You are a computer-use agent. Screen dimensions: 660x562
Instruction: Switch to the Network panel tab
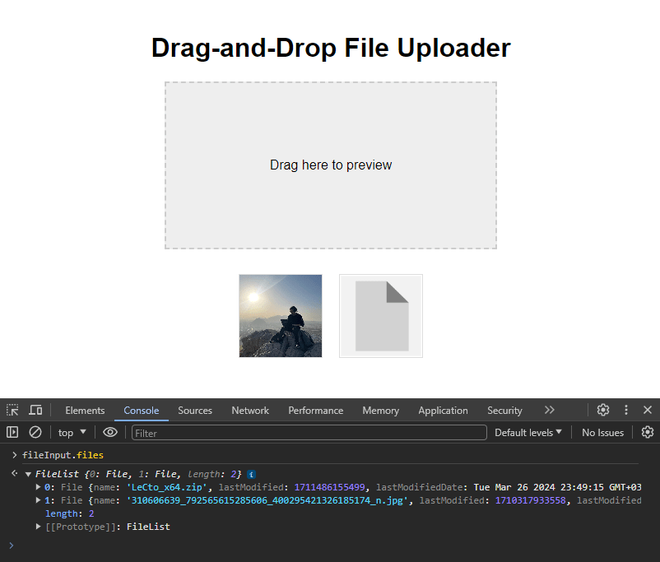click(250, 409)
